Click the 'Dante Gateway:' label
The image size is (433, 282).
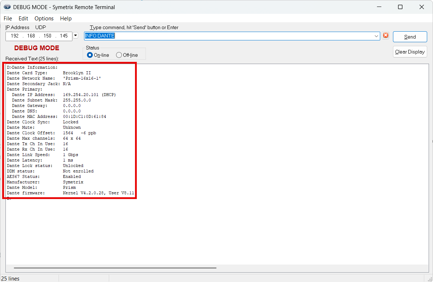coord(29,106)
